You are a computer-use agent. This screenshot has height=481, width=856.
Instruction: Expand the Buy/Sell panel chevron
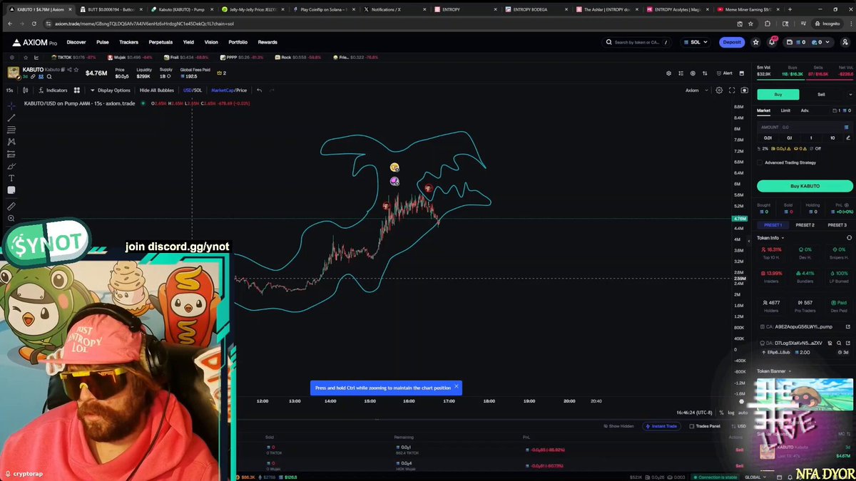pyautogui.click(x=850, y=94)
